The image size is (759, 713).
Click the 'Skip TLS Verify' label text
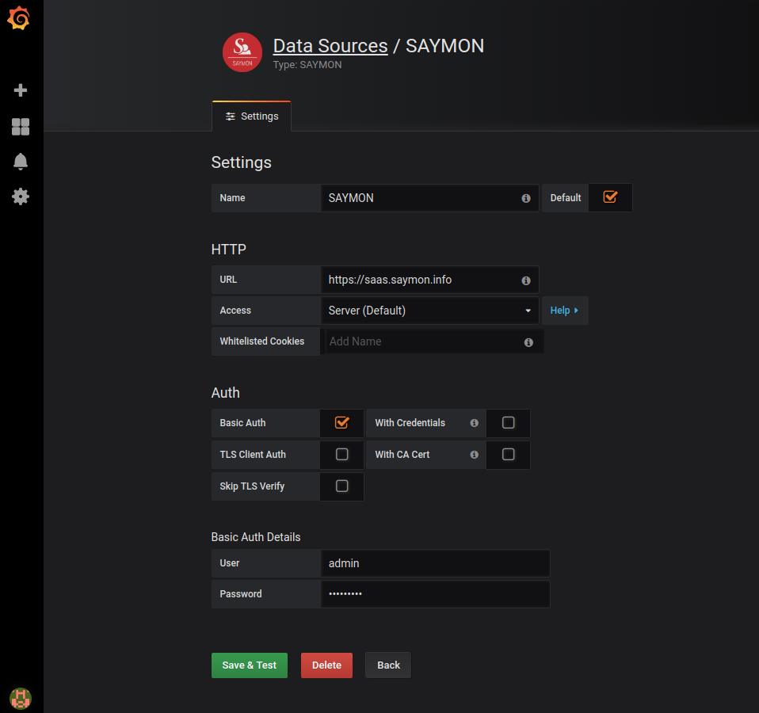pyautogui.click(x=252, y=486)
